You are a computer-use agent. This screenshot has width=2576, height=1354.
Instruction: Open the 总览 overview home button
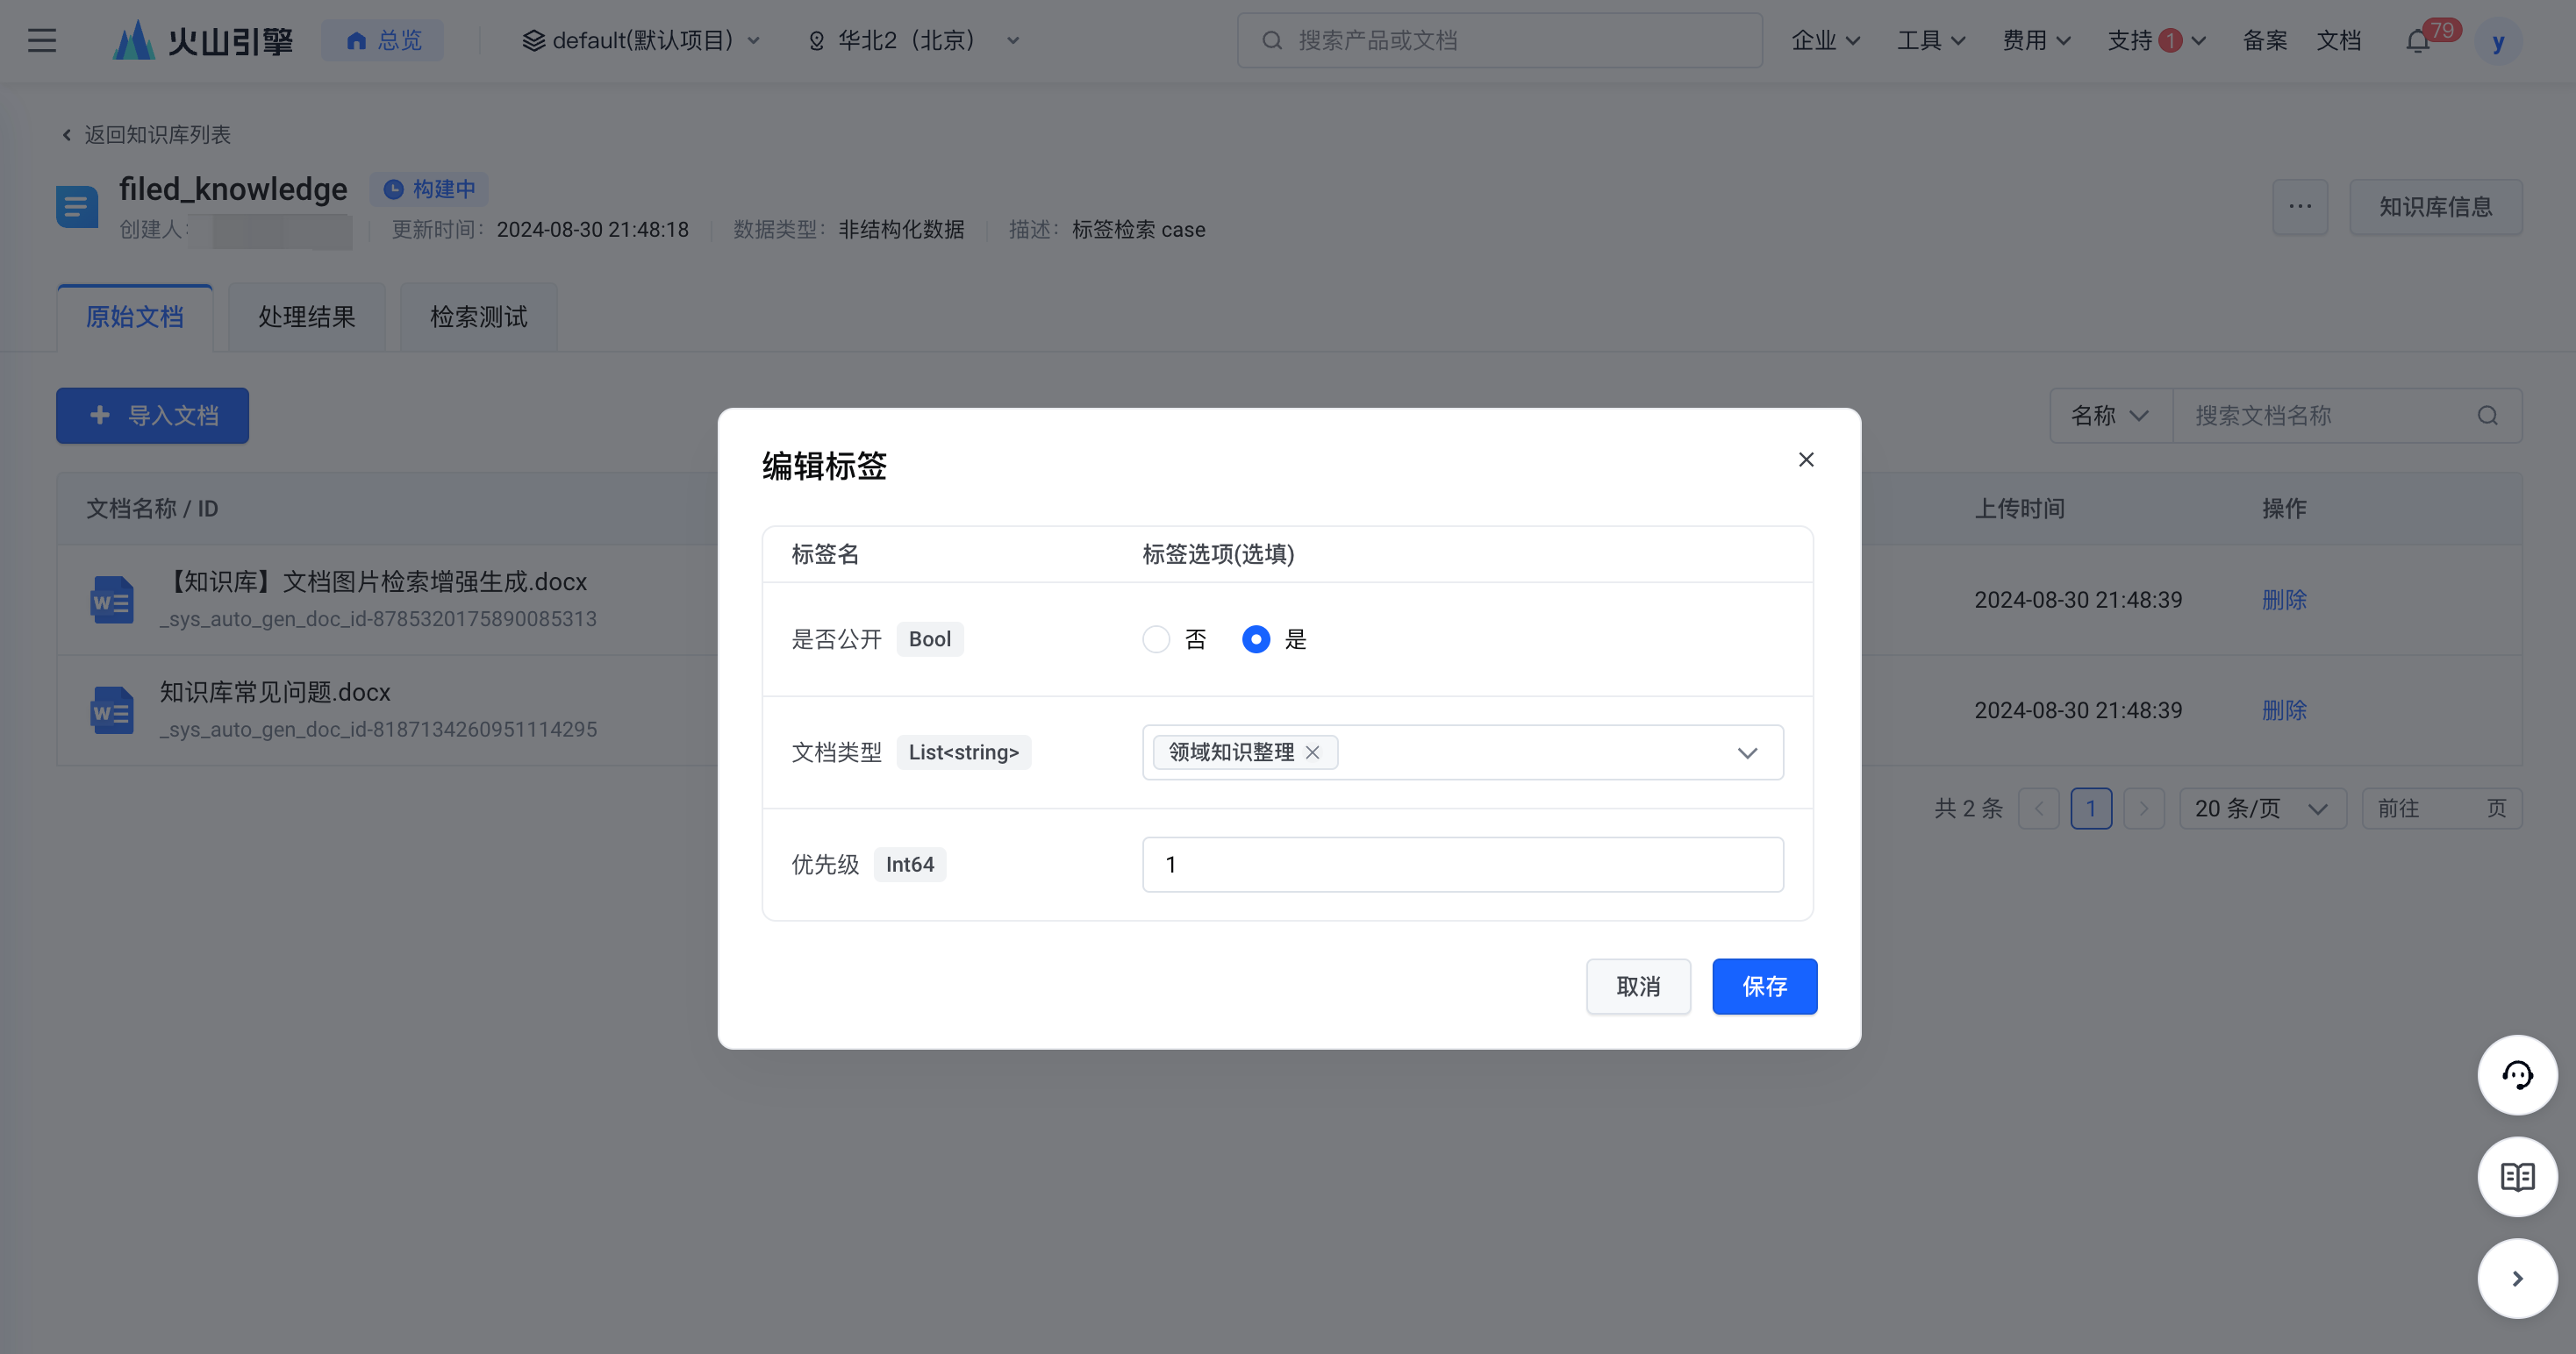pos(383,40)
